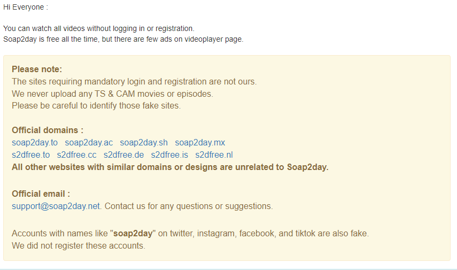
Task: Click the 'Official email :' heading
Action: (41, 194)
